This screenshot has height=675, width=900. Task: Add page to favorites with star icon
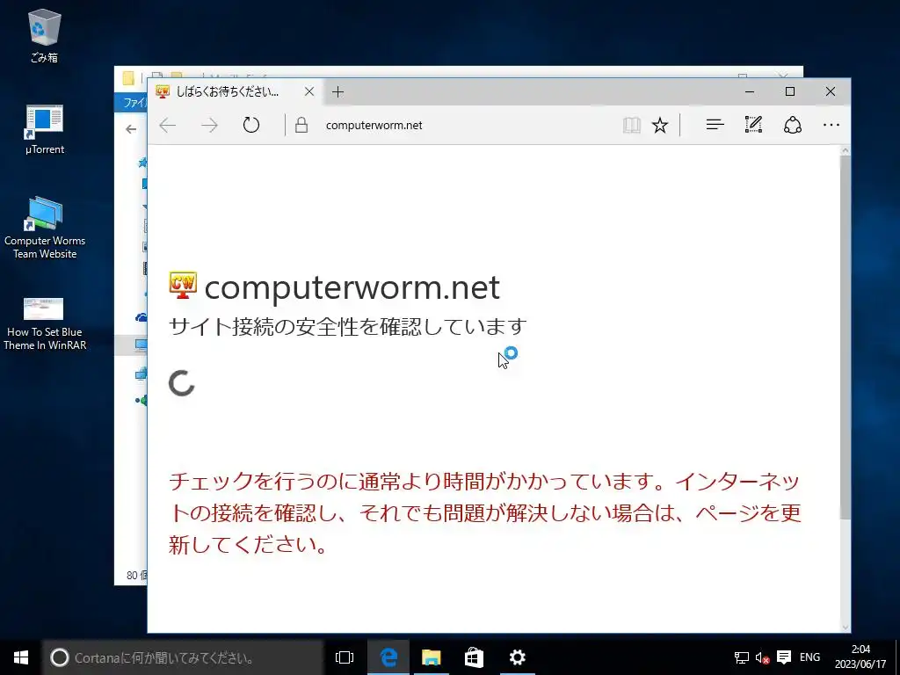660,125
